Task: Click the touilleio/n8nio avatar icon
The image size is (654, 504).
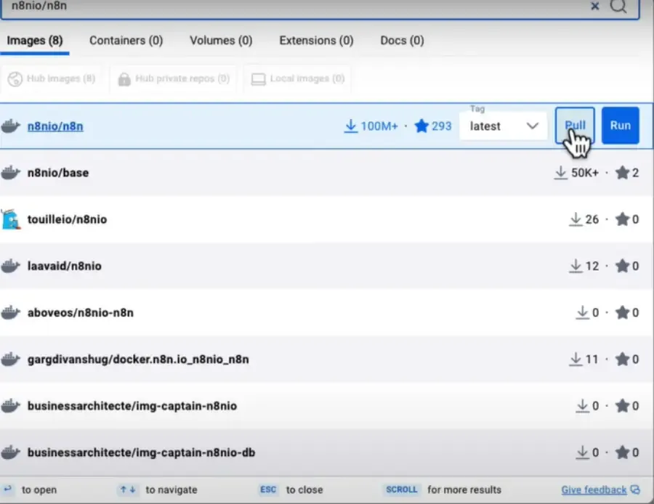Action: click(x=11, y=219)
